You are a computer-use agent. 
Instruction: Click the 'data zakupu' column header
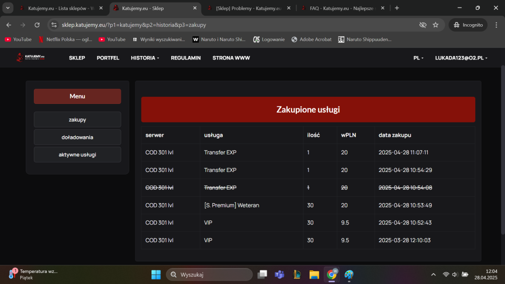395,135
